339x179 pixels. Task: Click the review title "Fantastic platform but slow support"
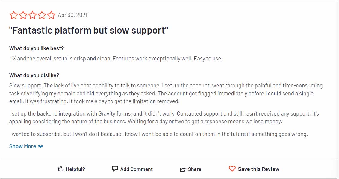pyautogui.click(x=89, y=30)
